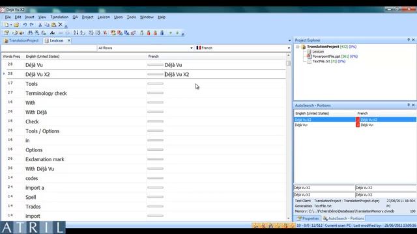Click the Paste clipboard icon

click(x=53, y=25)
